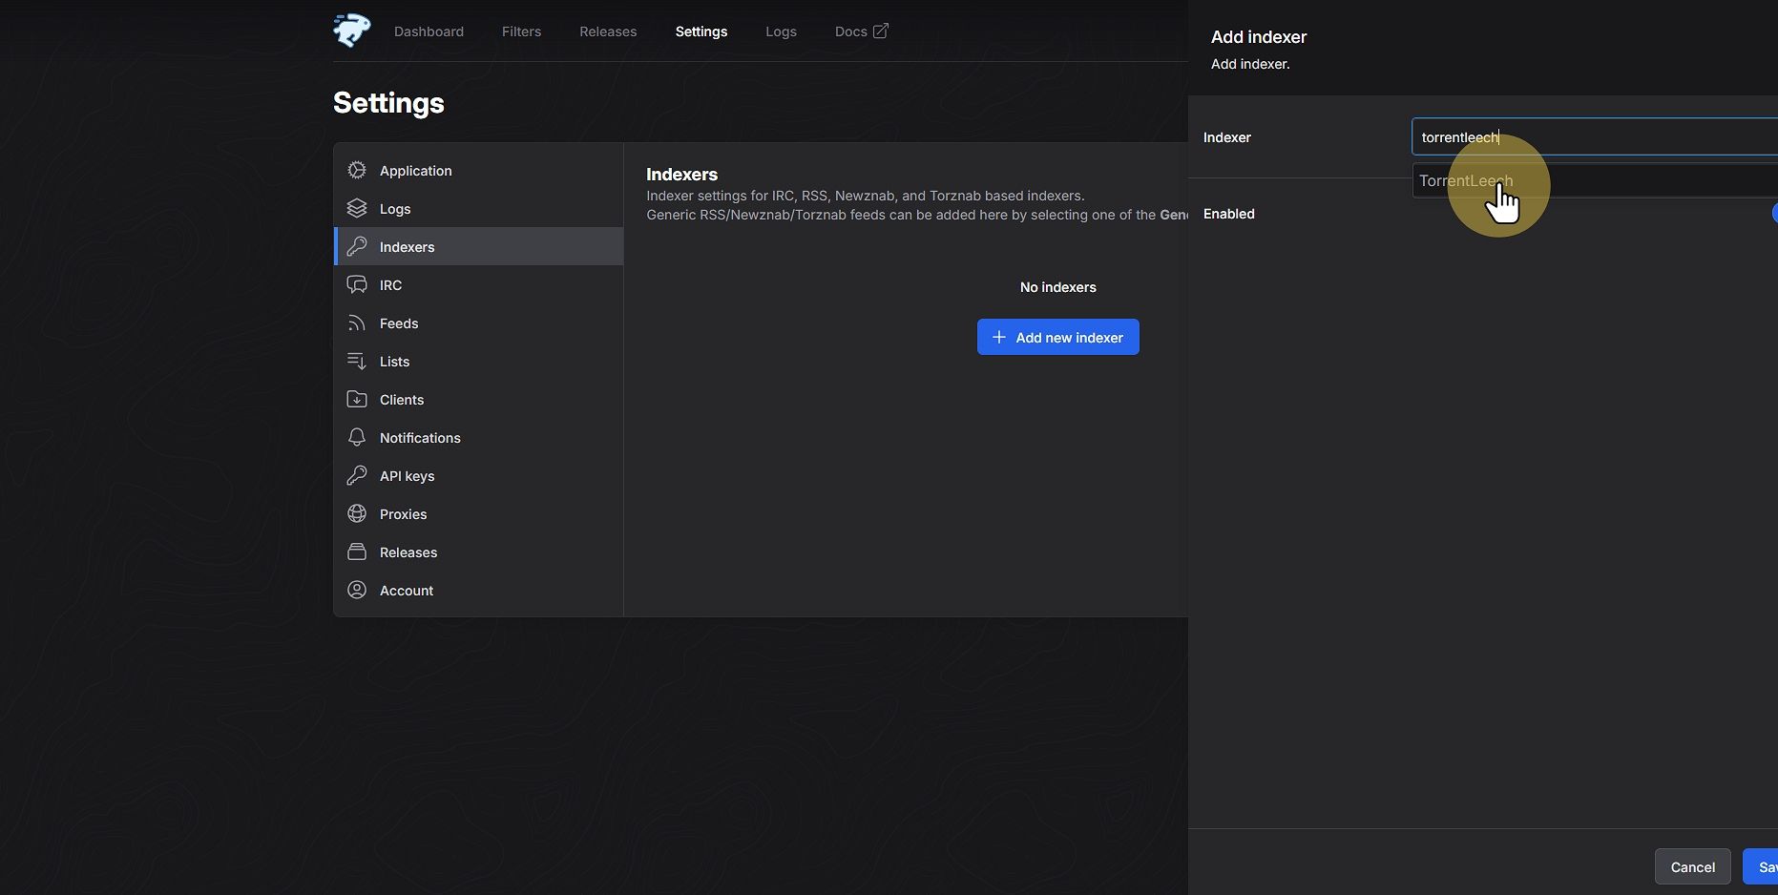The image size is (1778, 895).
Task: Open the Docs external link
Action: coord(861,31)
